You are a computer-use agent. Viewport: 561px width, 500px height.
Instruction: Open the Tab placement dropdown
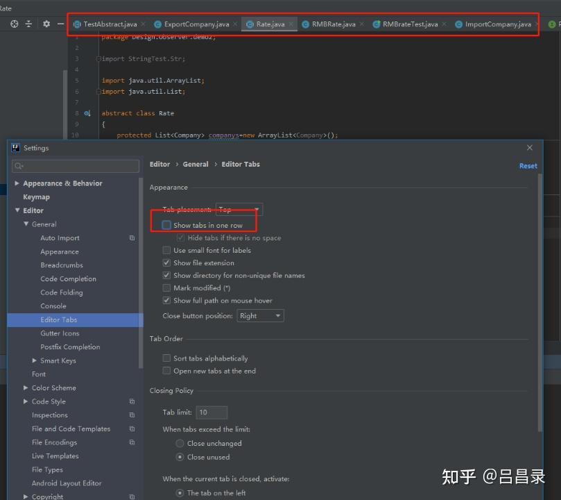pos(239,209)
